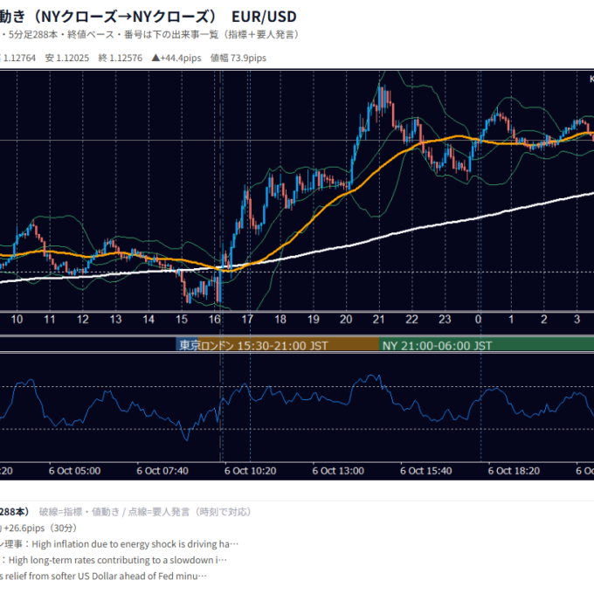The width and height of the screenshot is (594, 594).
Task: Click hour label 13 on the chart axis
Action: coord(115,320)
